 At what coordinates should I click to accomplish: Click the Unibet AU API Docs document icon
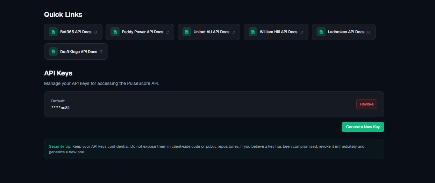187,32
